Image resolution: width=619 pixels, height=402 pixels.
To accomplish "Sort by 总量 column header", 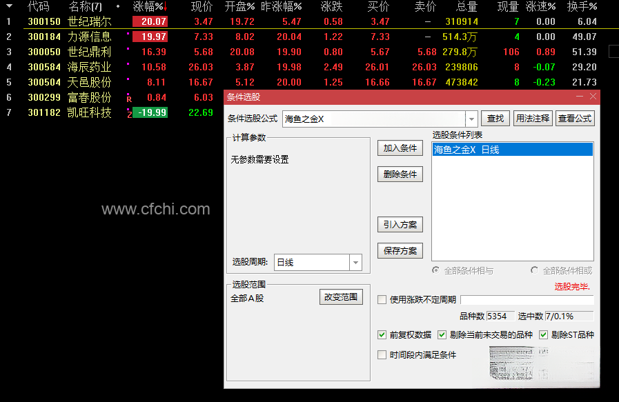I will click(x=466, y=7).
